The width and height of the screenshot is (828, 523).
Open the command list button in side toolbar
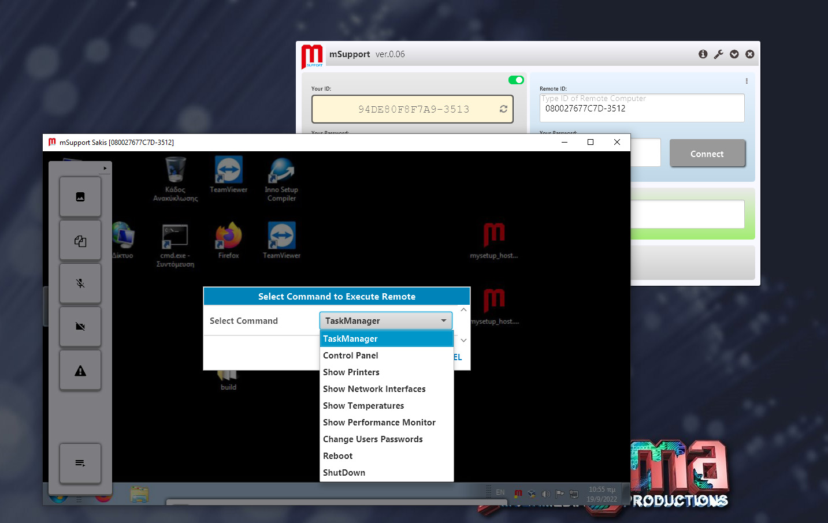pyautogui.click(x=80, y=463)
